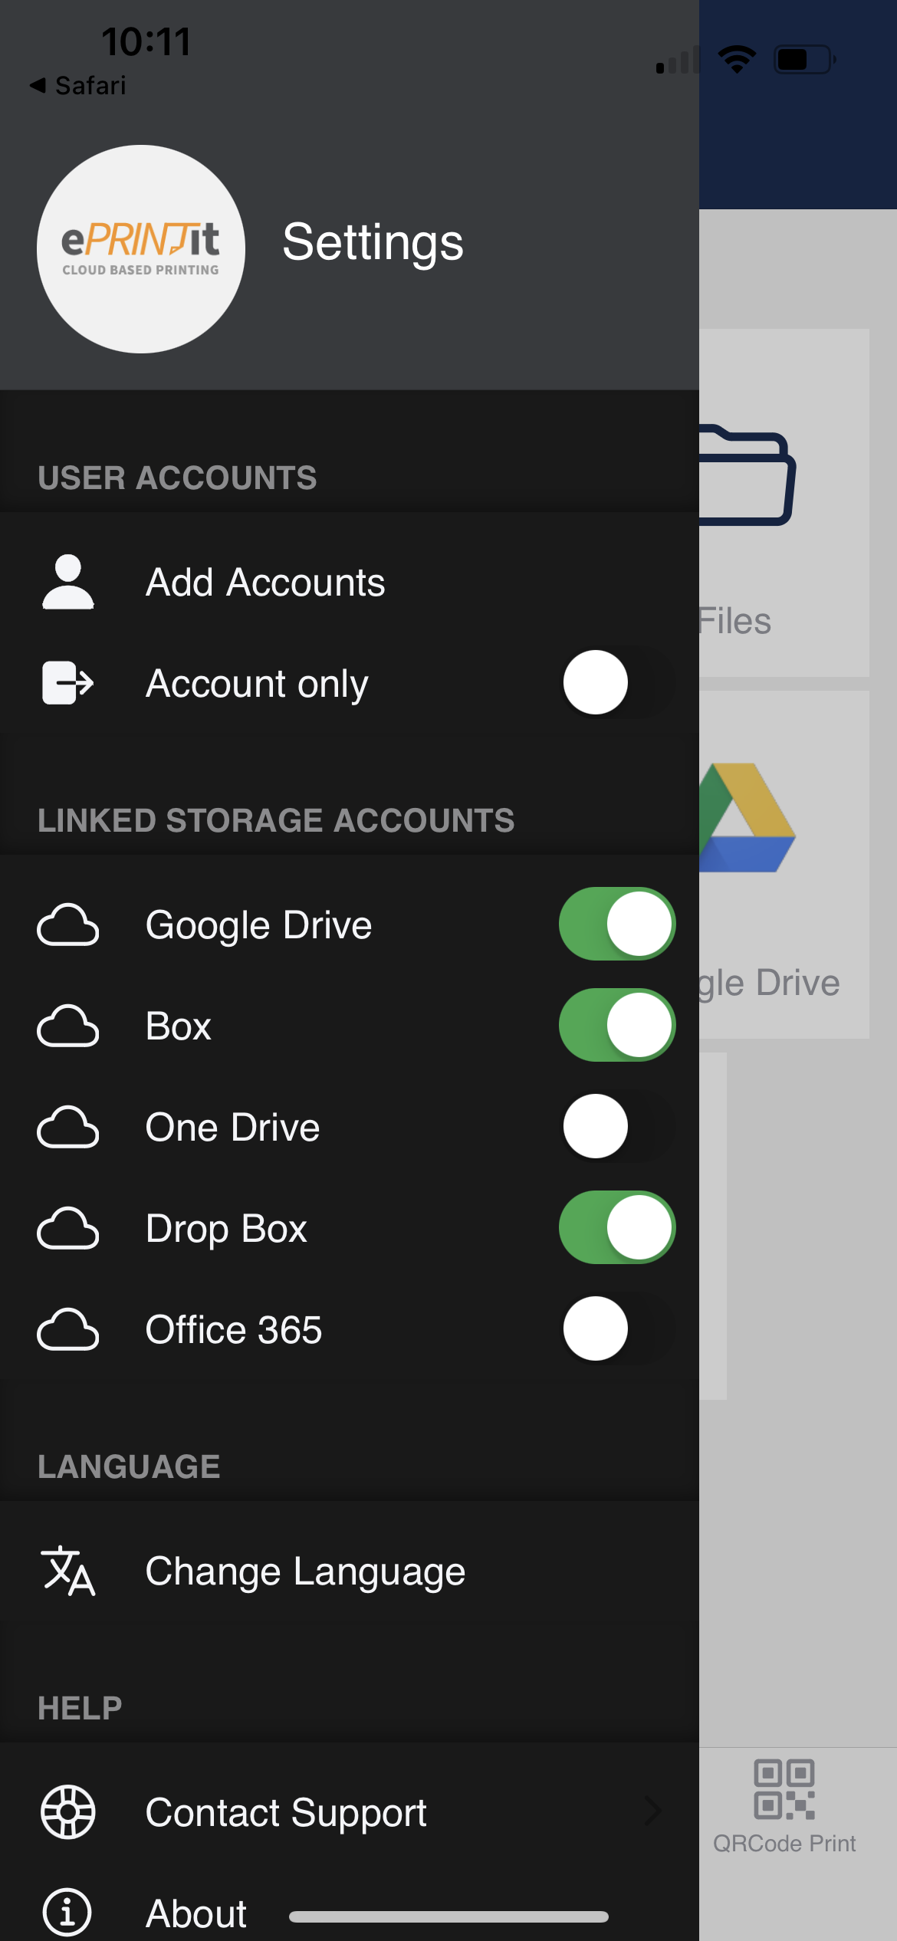The width and height of the screenshot is (897, 1941).
Task: Tap the Files folder icon
Action: point(747,475)
